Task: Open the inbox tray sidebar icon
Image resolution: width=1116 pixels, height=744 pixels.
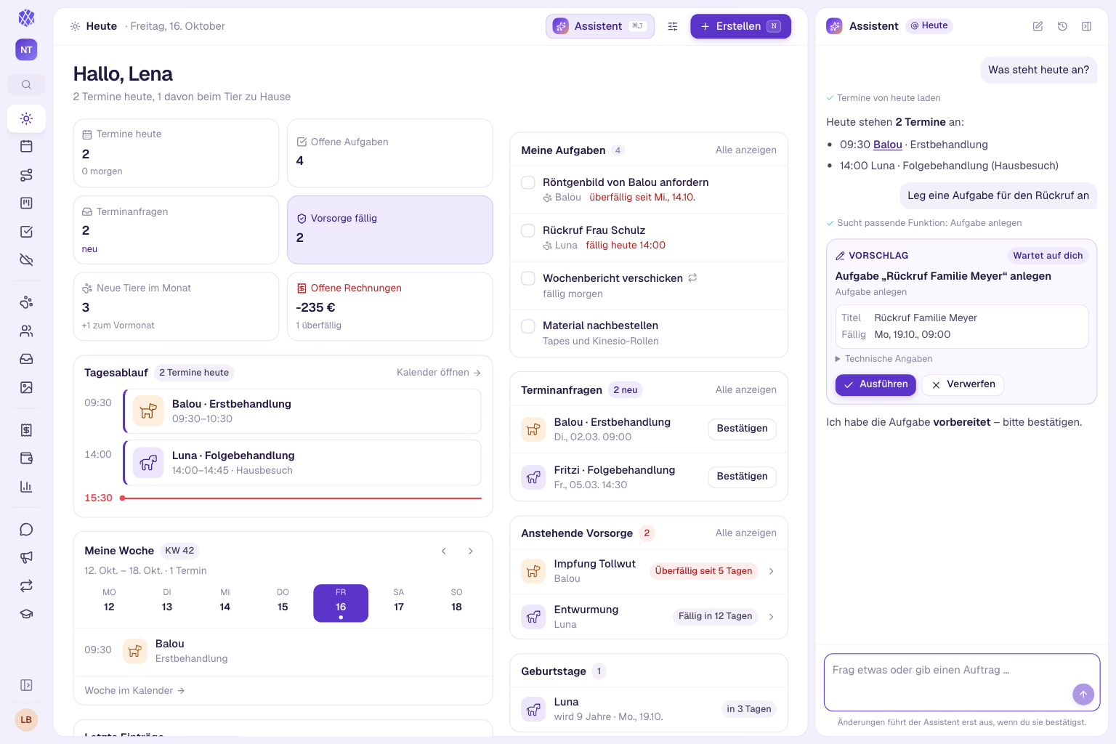Action: click(x=26, y=359)
